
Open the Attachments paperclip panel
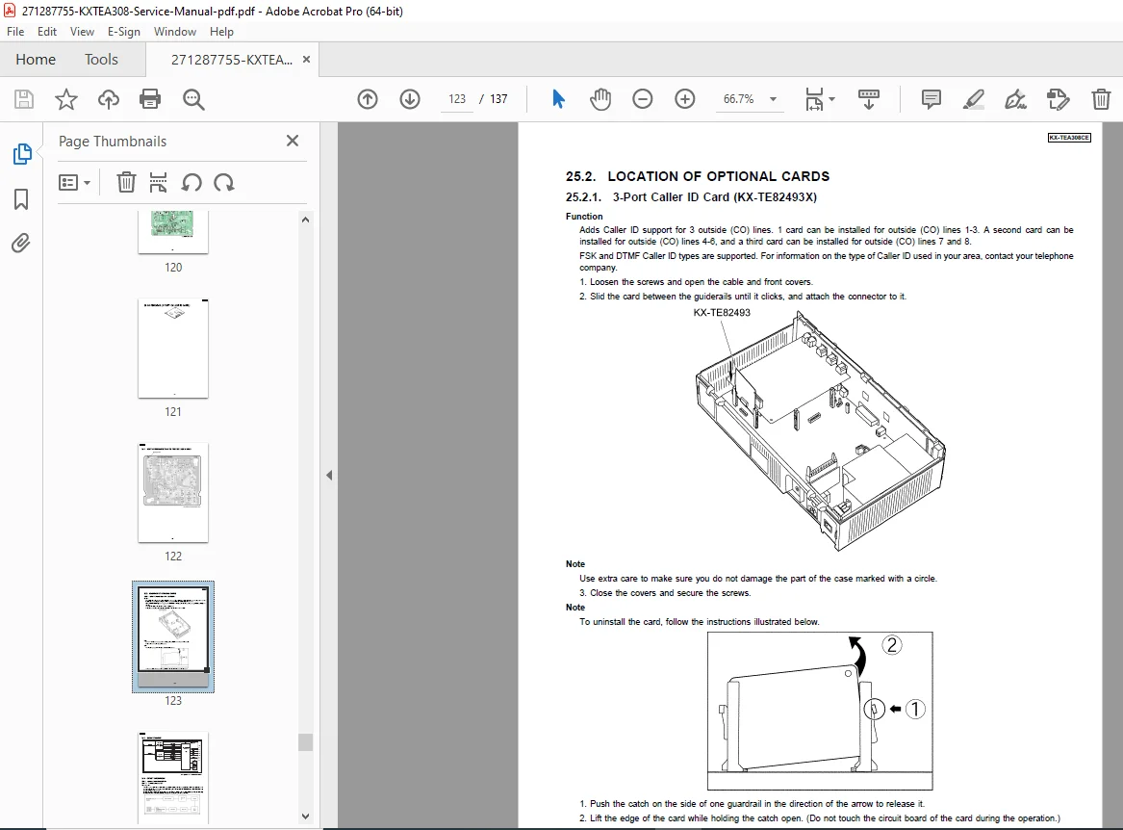[21, 244]
